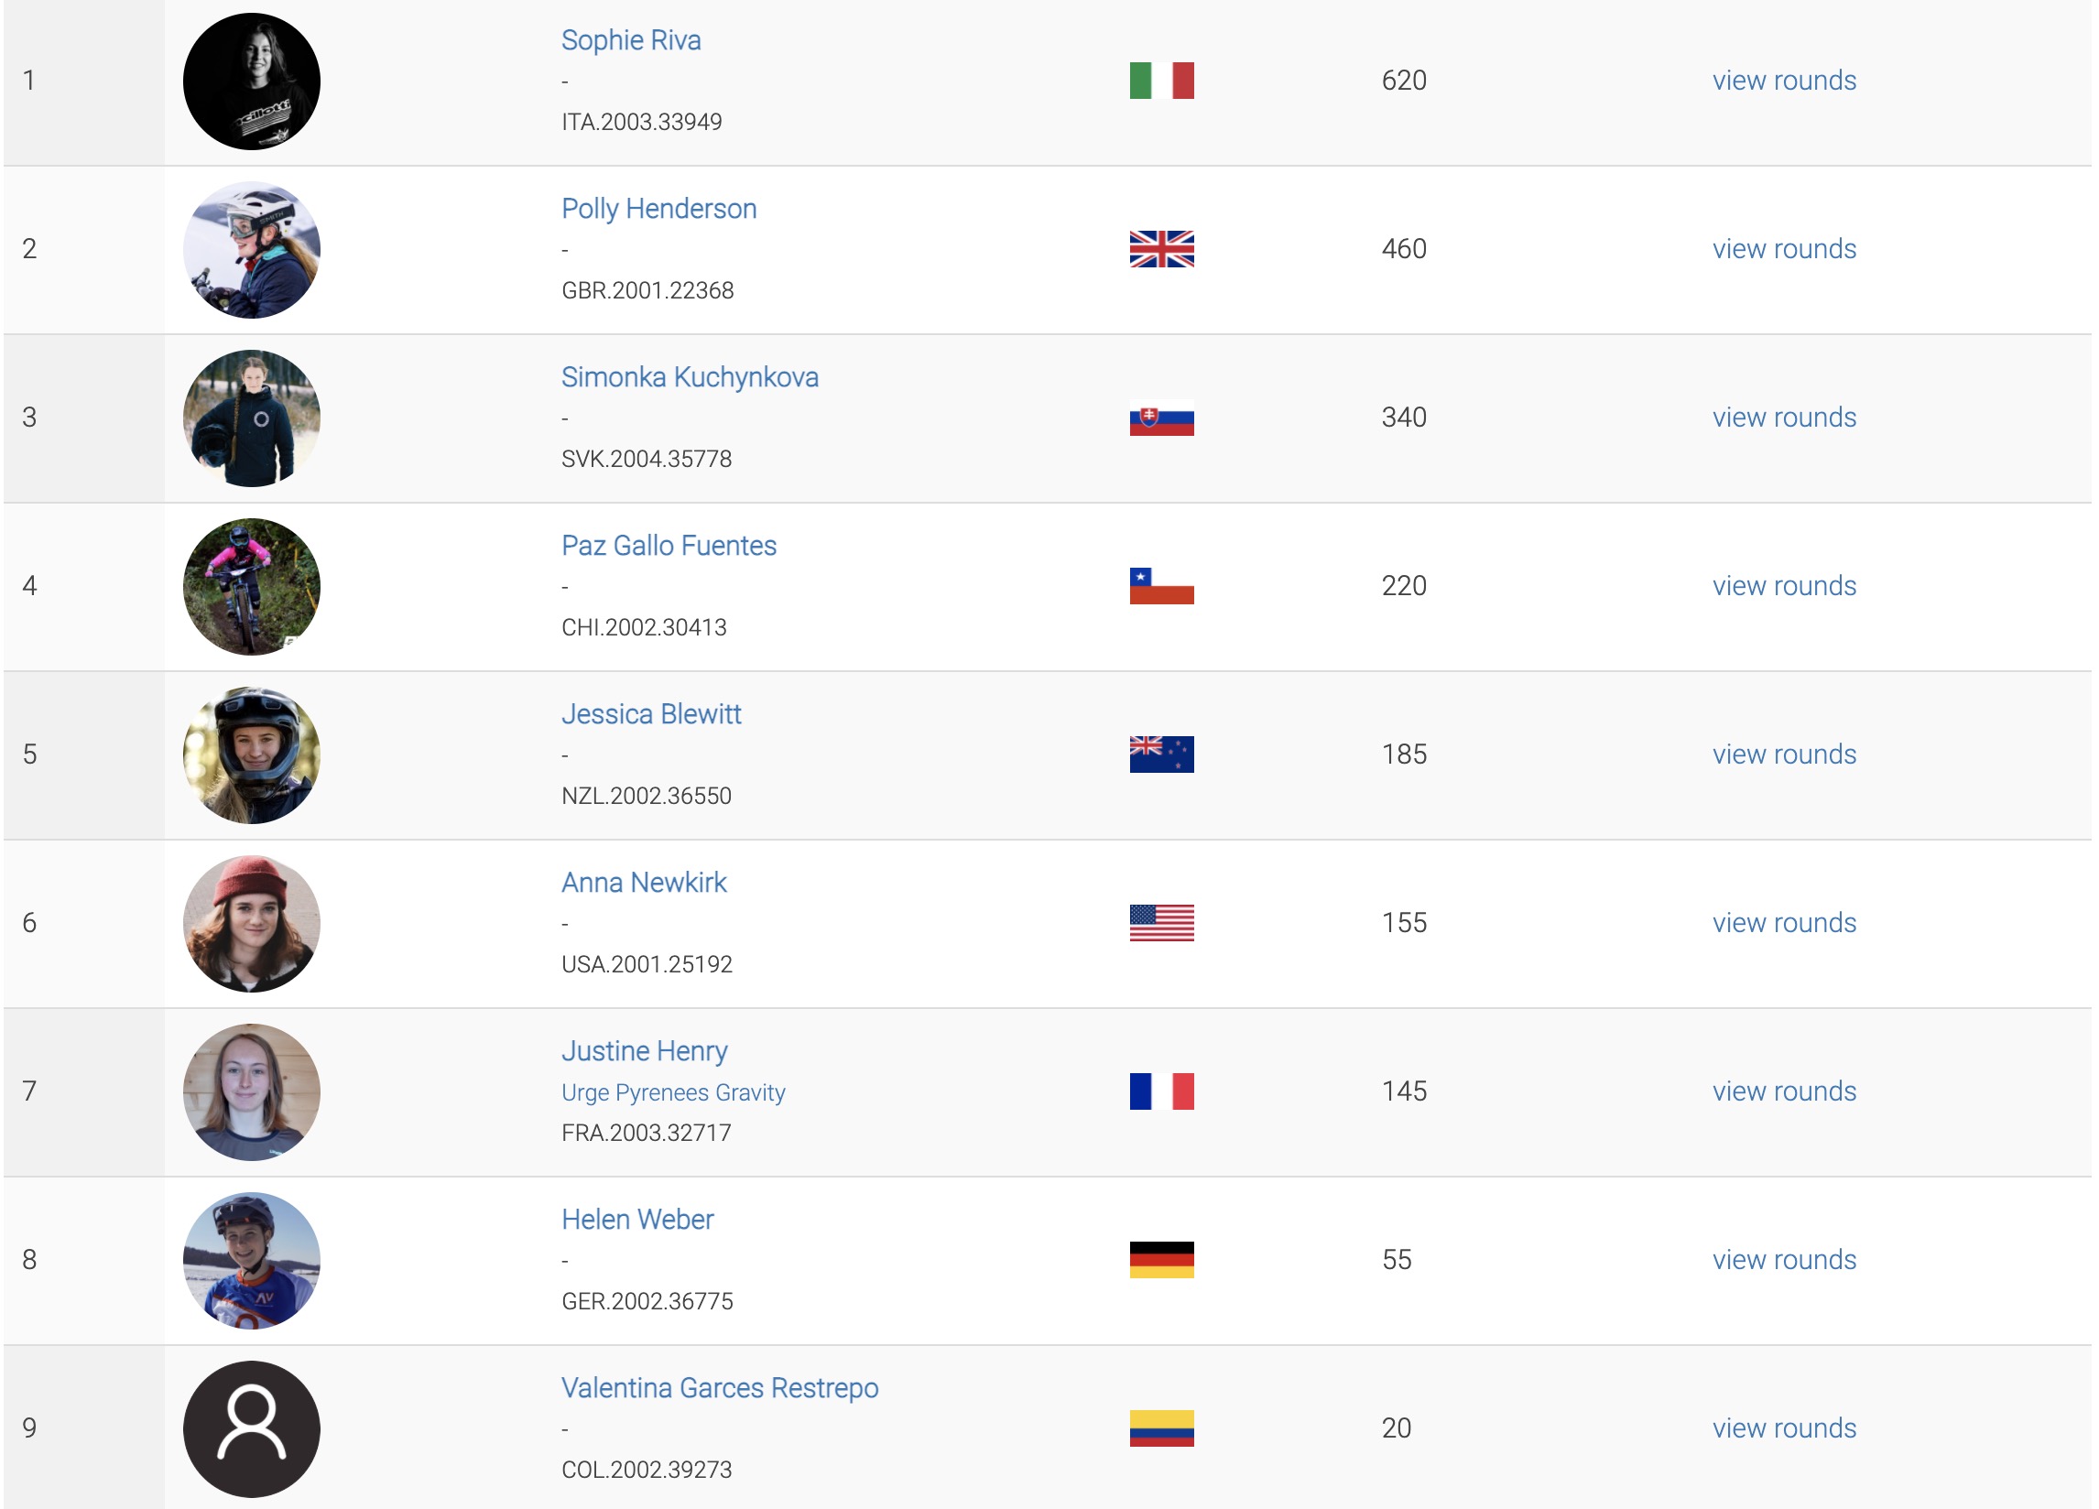Click the default avatar placeholder photo
2099x1509 pixels.
[x=252, y=1428]
